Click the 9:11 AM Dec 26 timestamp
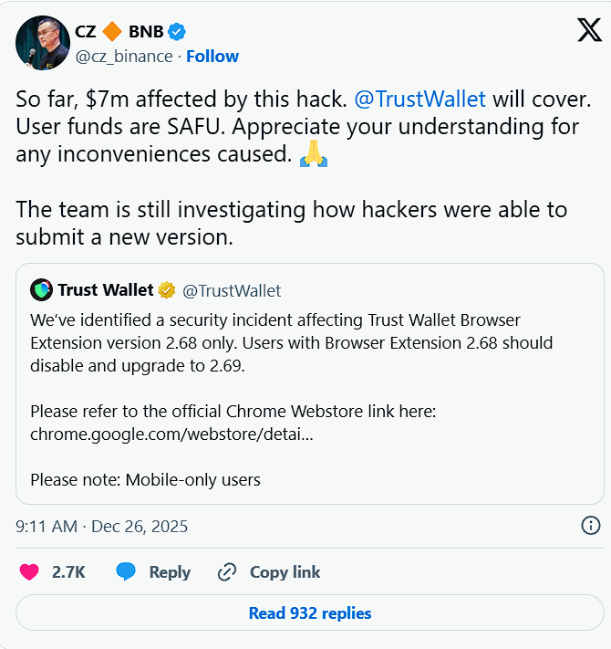Screen dimensions: 611x649 point(102,526)
